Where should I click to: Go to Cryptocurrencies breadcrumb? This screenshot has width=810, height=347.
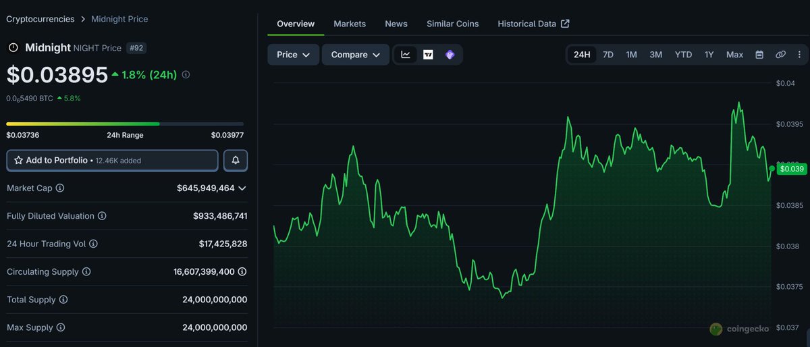tap(40, 19)
